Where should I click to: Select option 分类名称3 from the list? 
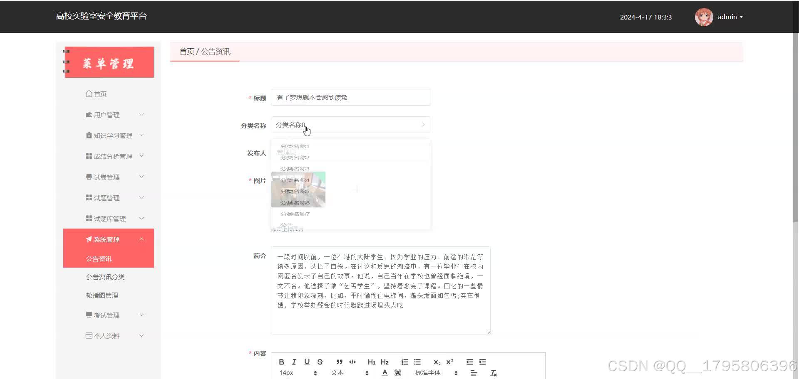tap(351, 169)
